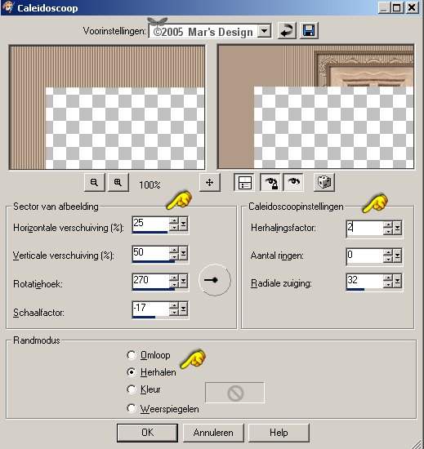Expand the Schaalfactor slider dropdown arrow
Image resolution: width=424 pixels, height=449 pixels.
point(183,309)
